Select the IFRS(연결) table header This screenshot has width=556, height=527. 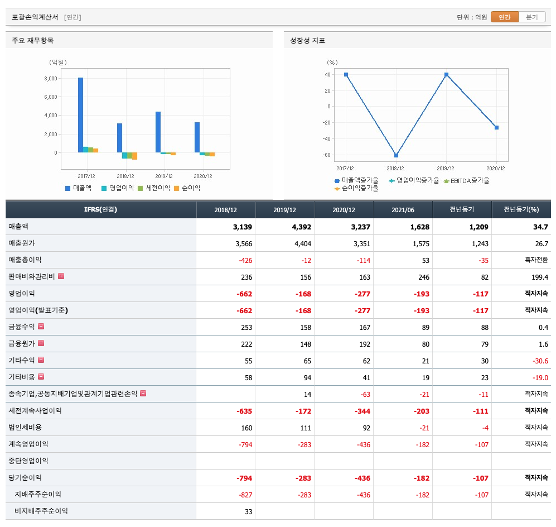[101, 210]
